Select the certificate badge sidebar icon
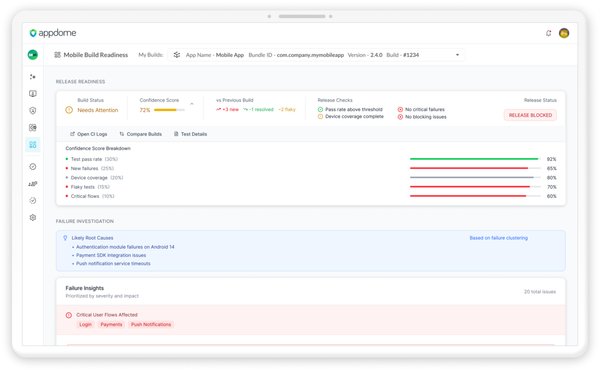 (33, 128)
